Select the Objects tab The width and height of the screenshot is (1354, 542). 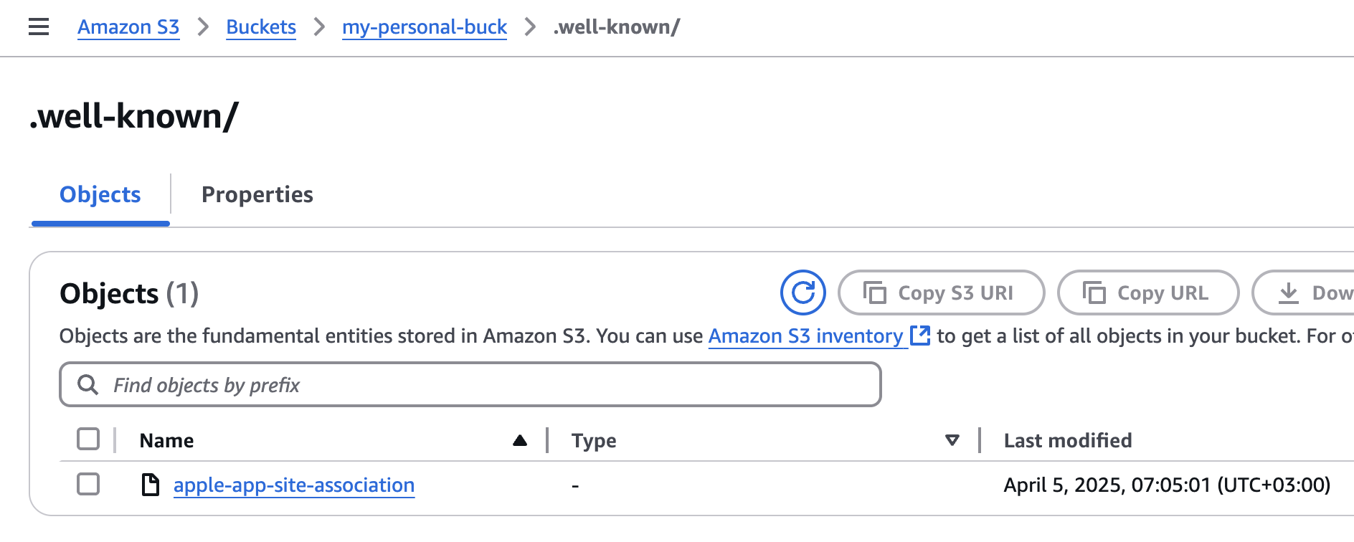pos(100,194)
